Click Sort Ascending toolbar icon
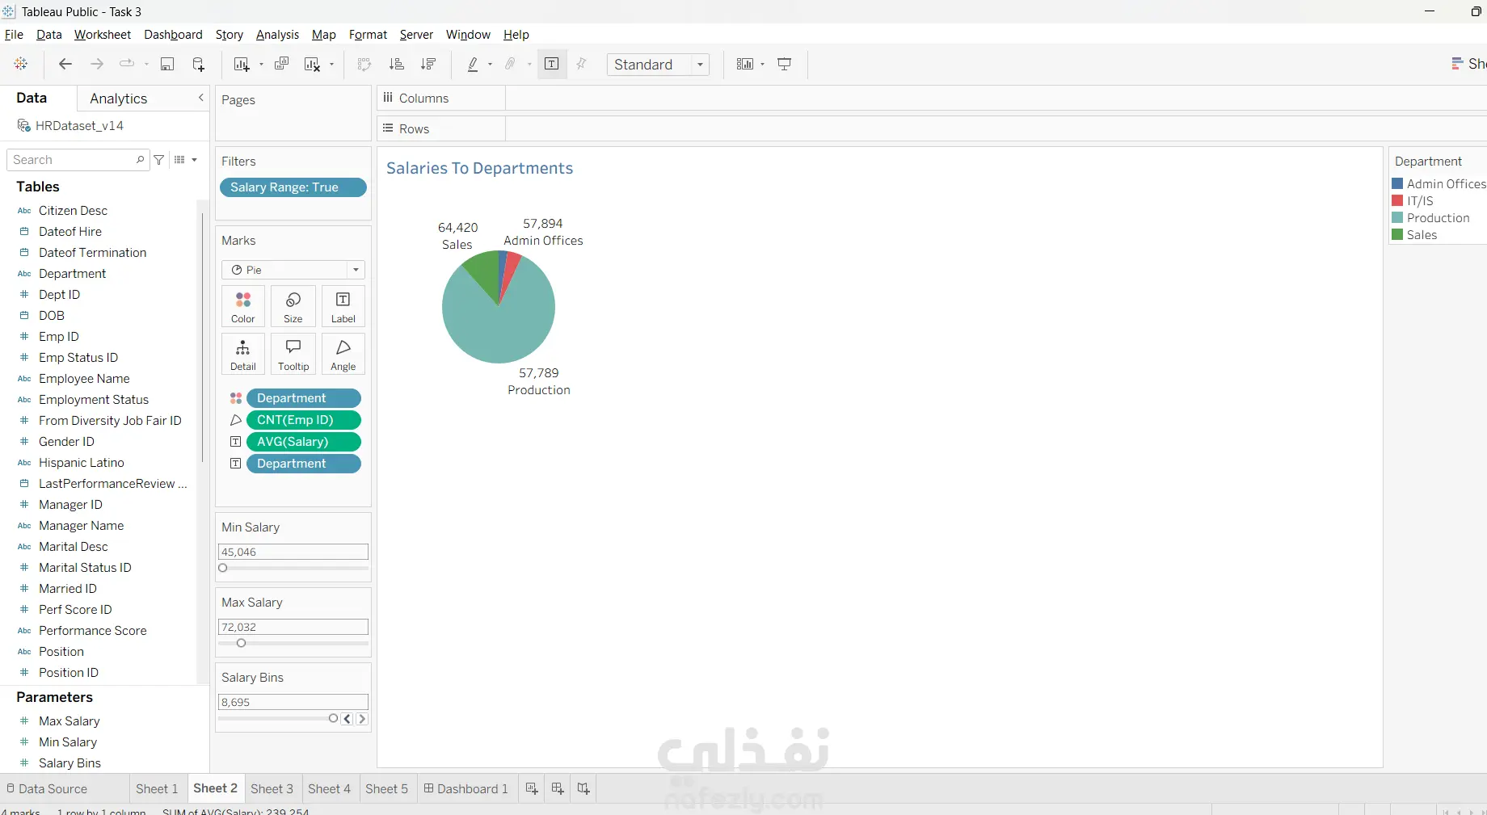Image resolution: width=1487 pixels, height=815 pixels. (396, 64)
